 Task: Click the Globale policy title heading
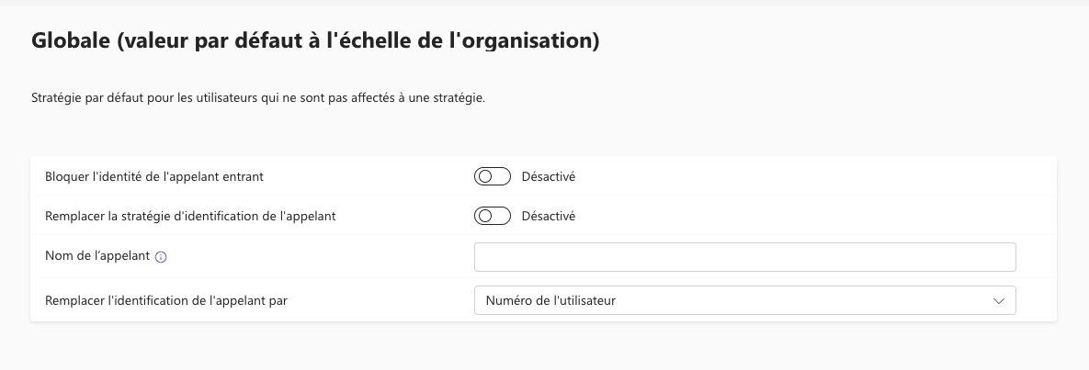click(x=315, y=40)
